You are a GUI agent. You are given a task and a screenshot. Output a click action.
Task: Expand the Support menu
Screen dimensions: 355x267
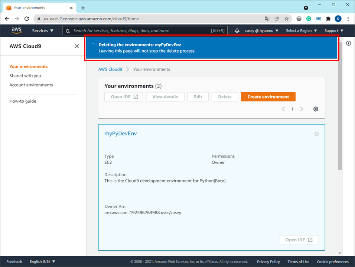point(334,31)
